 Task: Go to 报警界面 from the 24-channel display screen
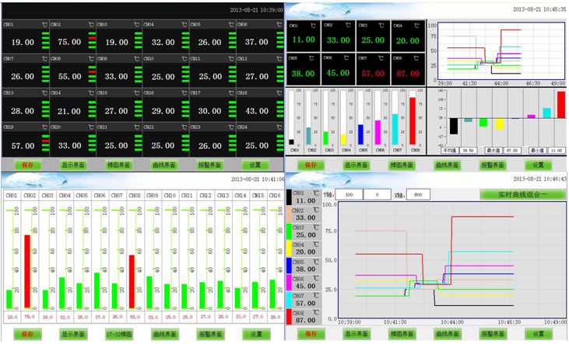tap(209, 165)
